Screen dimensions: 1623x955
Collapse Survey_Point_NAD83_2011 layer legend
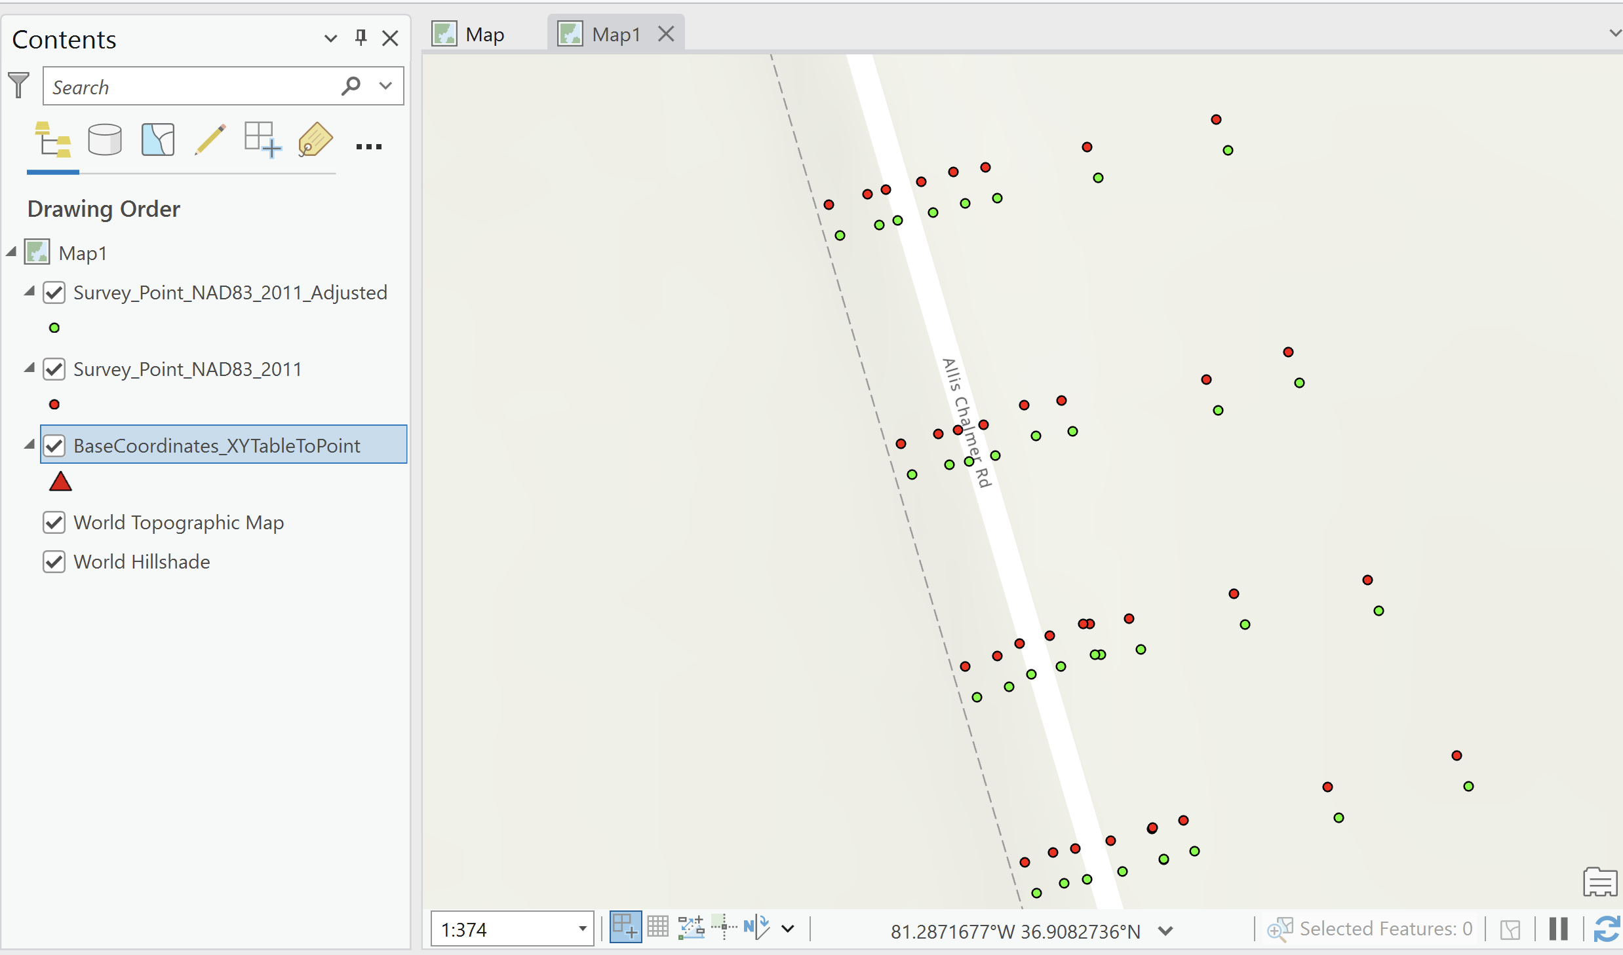coord(29,368)
